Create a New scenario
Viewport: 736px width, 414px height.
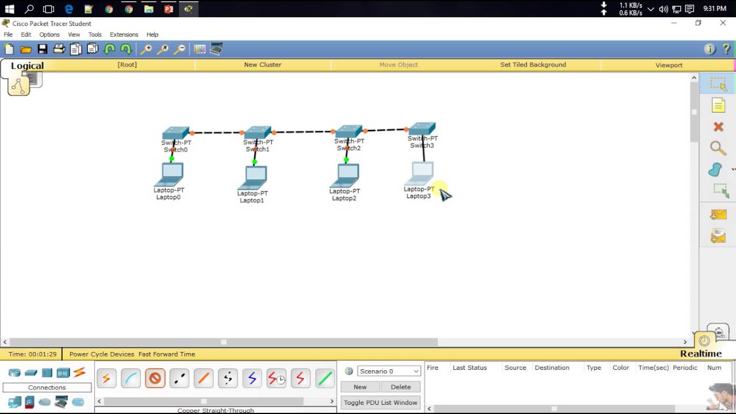pos(360,387)
